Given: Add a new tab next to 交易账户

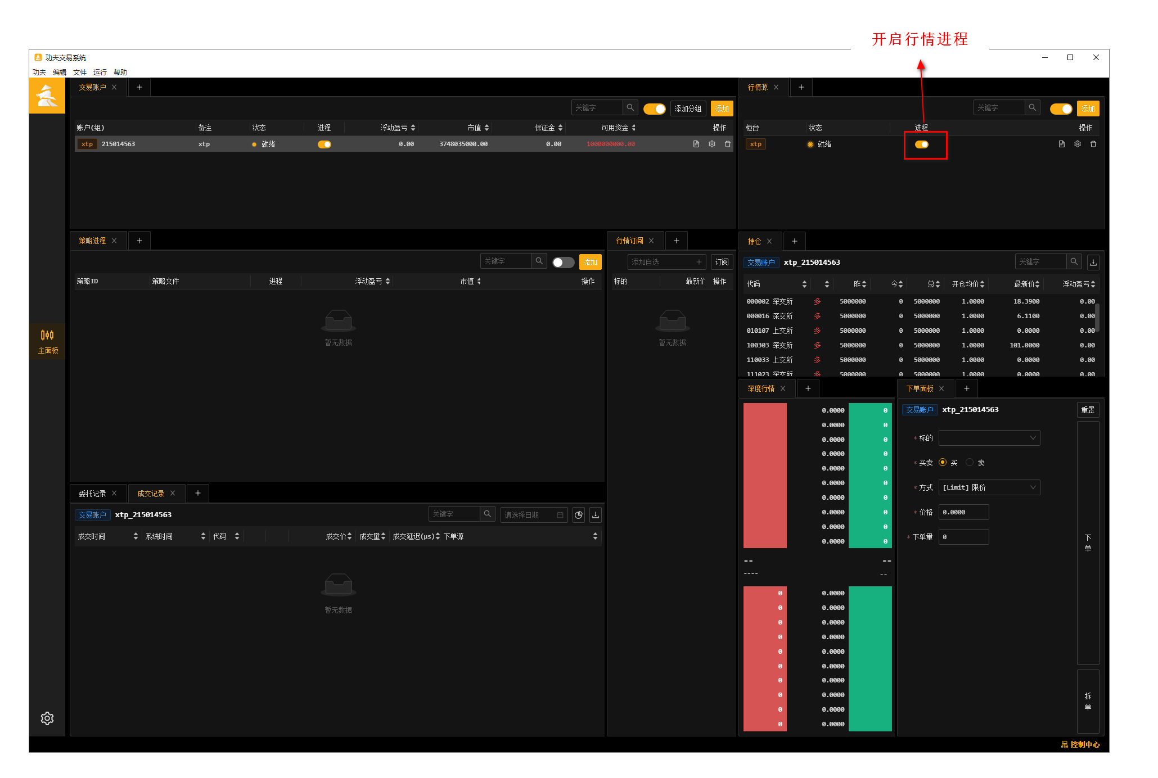Looking at the screenshot, I should click(139, 87).
